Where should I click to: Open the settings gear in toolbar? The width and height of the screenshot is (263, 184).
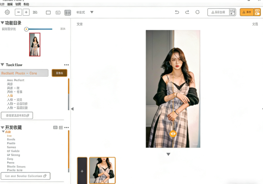pyautogui.click(x=7, y=12)
